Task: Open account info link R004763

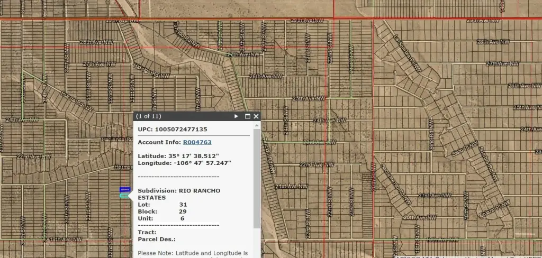Action: click(197, 142)
